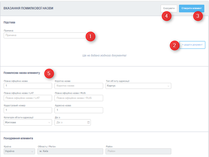Click the red marker numbered 4
209x157 pixels.
[x=166, y=16]
